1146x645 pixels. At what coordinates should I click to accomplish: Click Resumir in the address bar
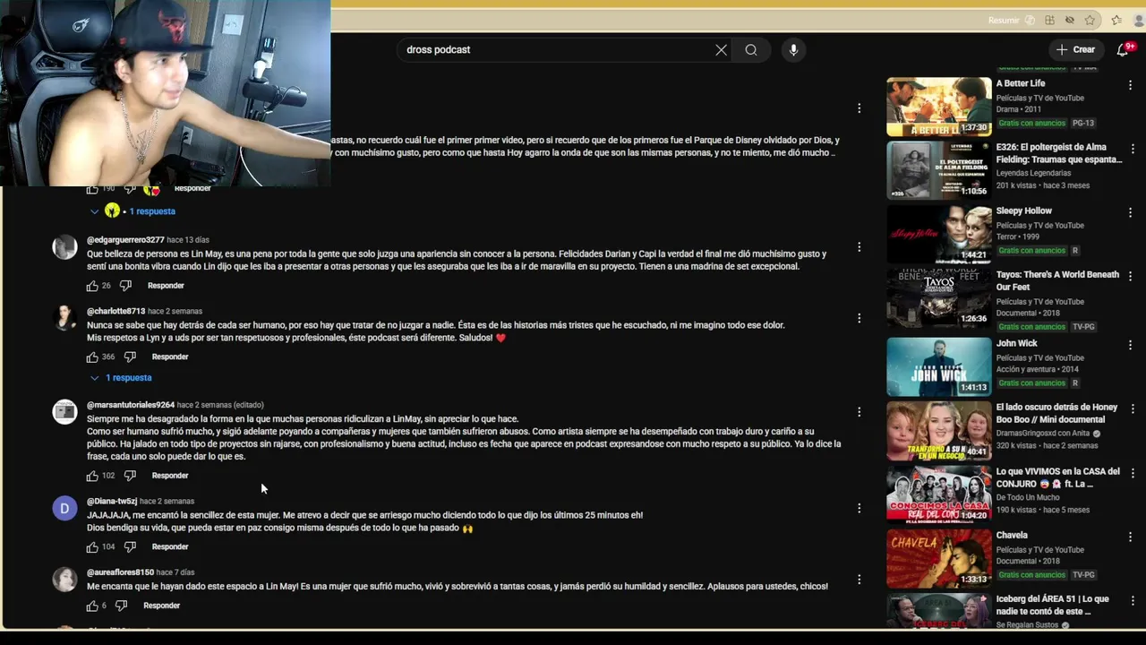pyautogui.click(x=1004, y=21)
